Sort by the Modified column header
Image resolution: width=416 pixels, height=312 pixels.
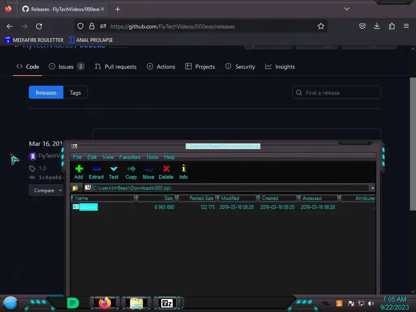(237, 198)
